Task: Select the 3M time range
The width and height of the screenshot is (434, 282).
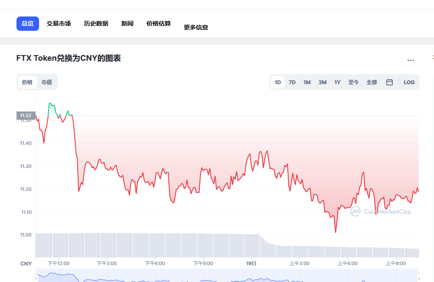Action: click(x=322, y=82)
